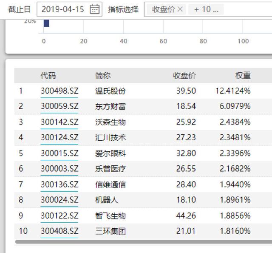Remove the 收盘价 indicator tag
272x253 pixels.
(180, 9)
